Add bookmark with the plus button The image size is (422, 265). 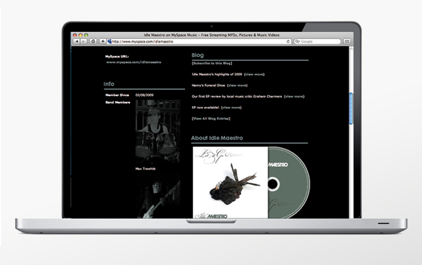click(x=103, y=42)
